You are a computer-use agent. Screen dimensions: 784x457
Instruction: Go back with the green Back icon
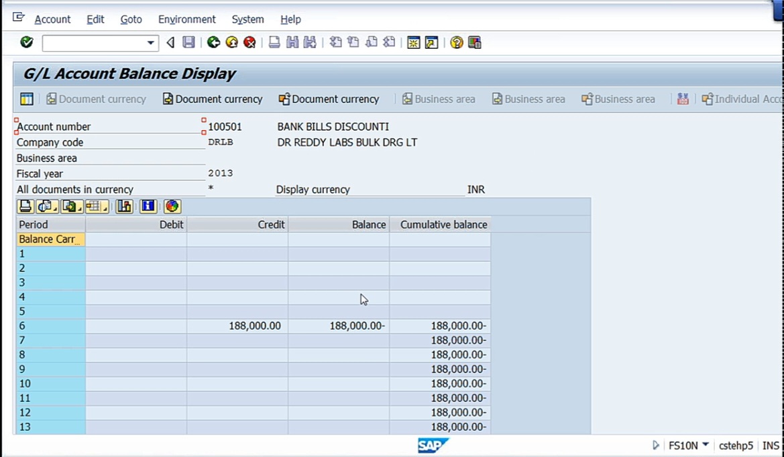(213, 42)
